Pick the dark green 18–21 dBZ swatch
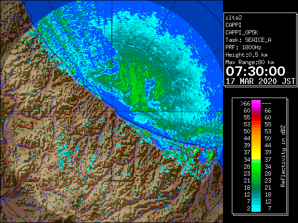 coord(256,187)
